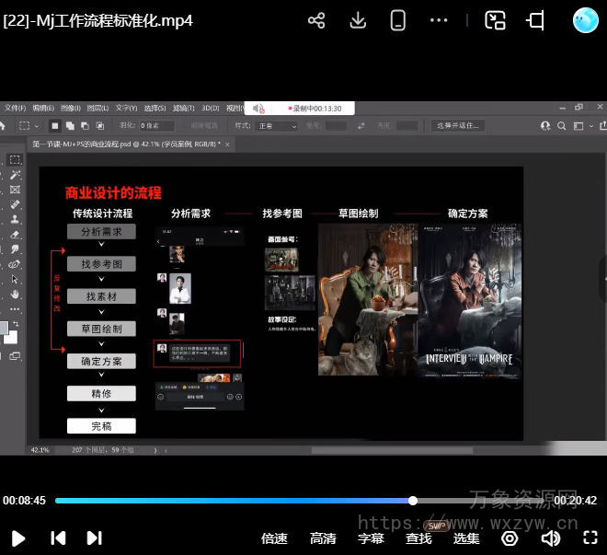This screenshot has height=555, width=607.
Task: Download the video with the download icon
Action: [x=358, y=20]
